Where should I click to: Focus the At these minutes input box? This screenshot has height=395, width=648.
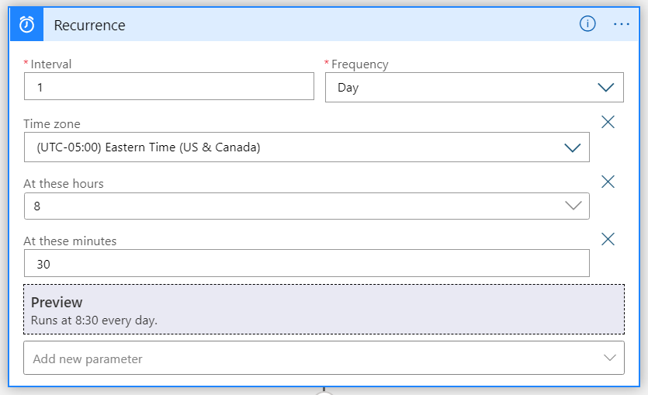pos(306,264)
